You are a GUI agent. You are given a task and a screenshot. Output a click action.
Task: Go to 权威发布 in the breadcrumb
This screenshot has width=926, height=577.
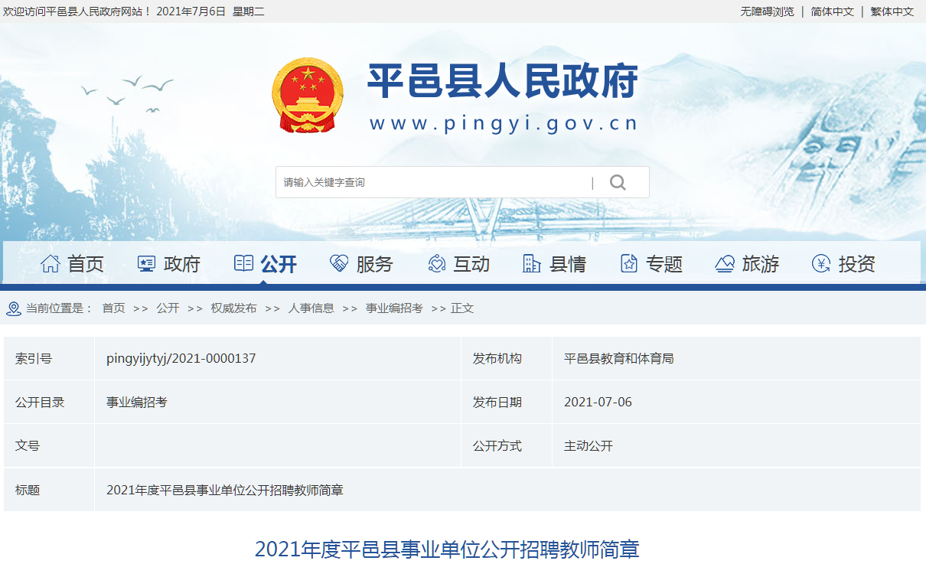[234, 308]
